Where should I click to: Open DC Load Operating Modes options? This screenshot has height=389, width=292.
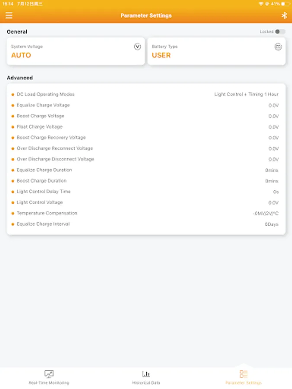coord(146,94)
